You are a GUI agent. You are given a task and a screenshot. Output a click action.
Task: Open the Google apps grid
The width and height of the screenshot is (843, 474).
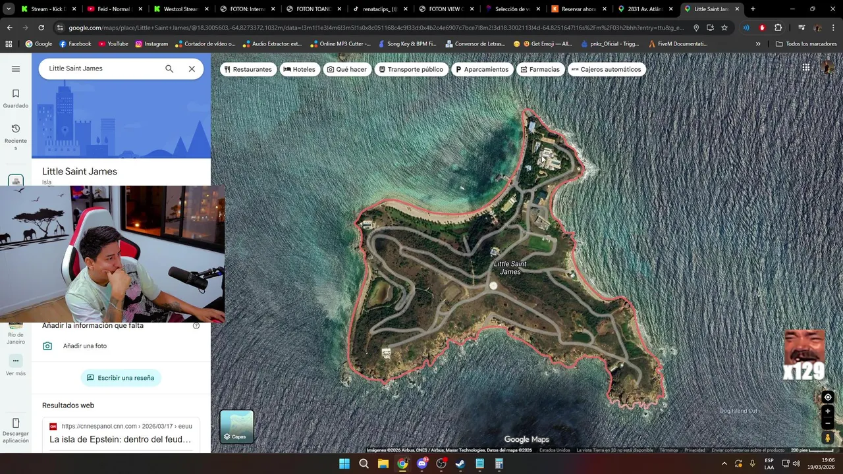click(x=806, y=67)
